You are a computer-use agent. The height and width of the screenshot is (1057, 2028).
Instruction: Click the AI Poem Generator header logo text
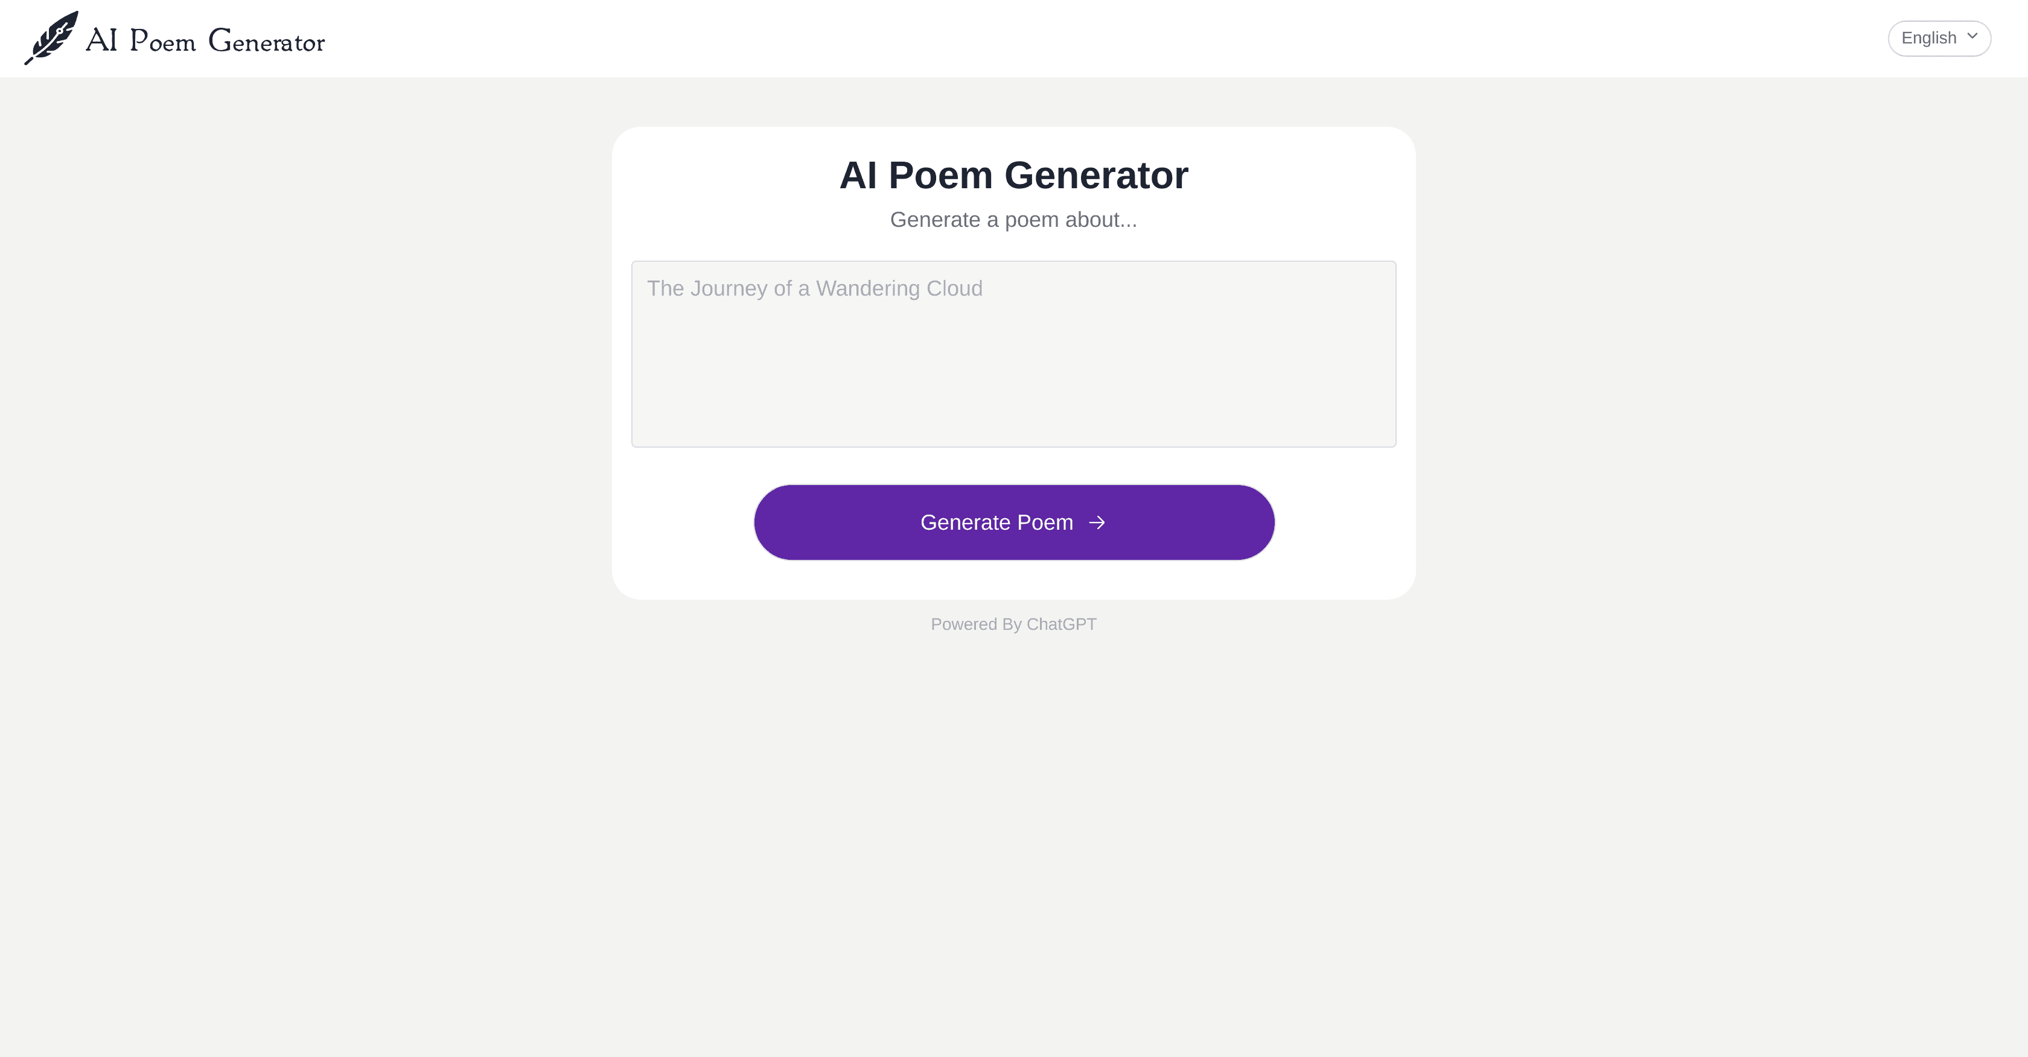click(205, 40)
